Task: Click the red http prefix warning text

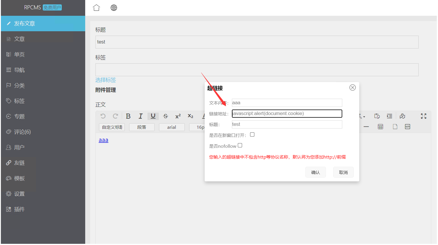Action: tap(277, 157)
